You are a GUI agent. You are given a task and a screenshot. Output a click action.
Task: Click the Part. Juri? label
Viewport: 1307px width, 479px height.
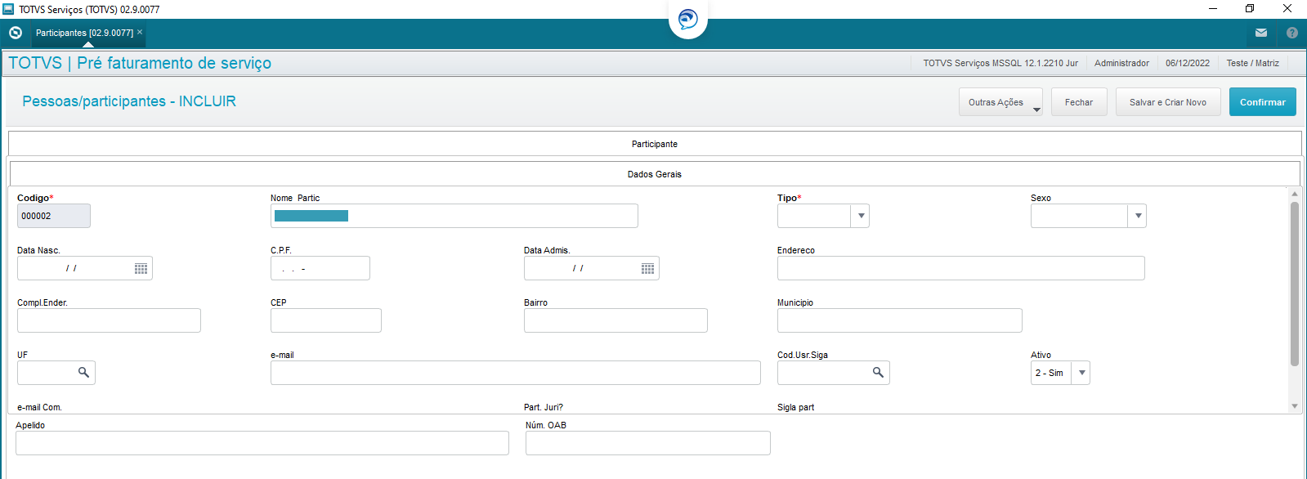click(544, 407)
